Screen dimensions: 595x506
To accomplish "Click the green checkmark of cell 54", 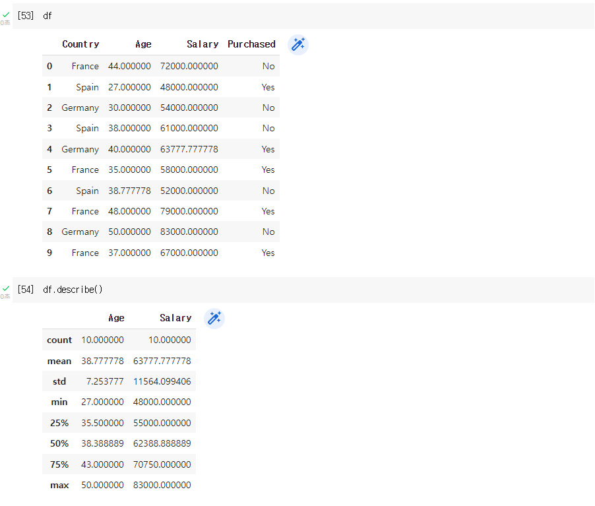I will (x=6, y=288).
